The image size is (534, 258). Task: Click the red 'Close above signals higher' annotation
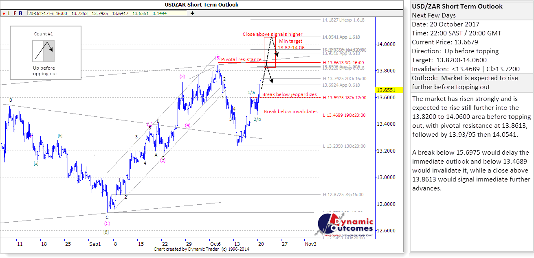272,34
